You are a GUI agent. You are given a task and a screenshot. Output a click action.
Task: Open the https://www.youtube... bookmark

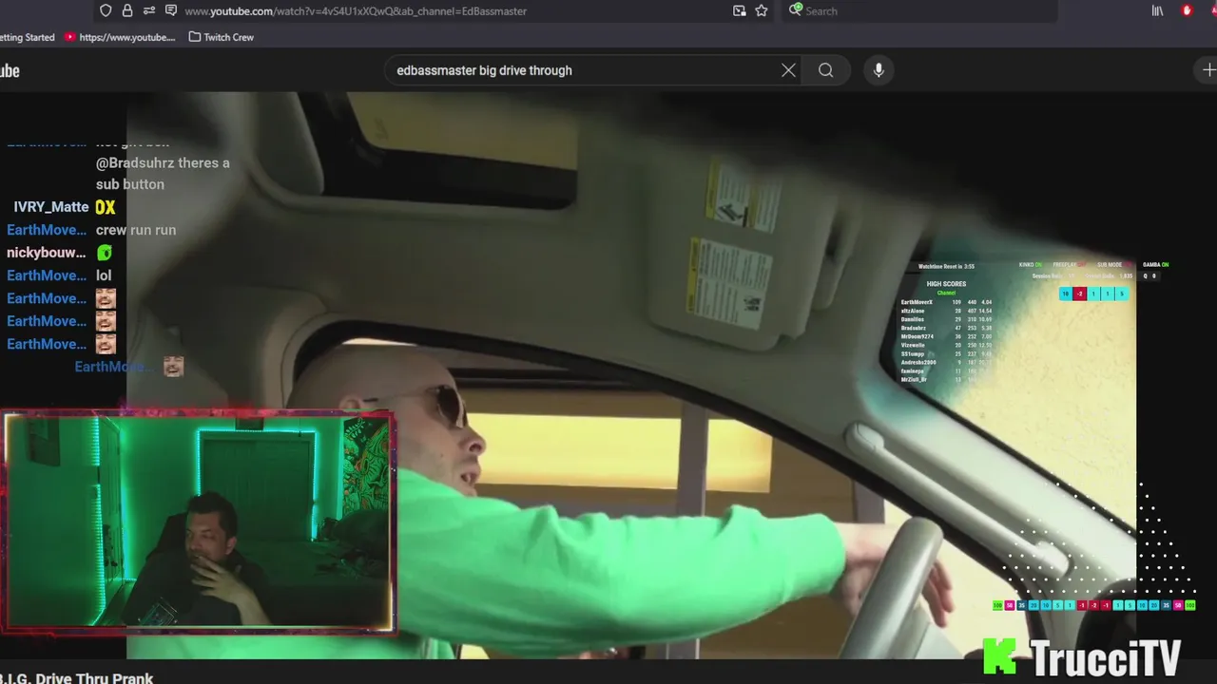point(121,37)
